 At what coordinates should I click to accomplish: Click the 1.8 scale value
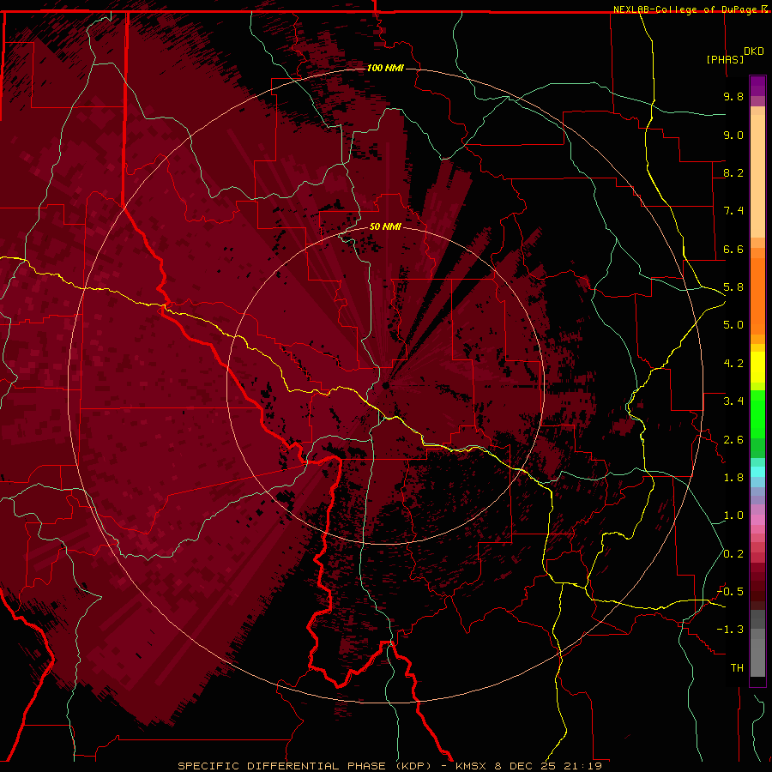coord(733,478)
